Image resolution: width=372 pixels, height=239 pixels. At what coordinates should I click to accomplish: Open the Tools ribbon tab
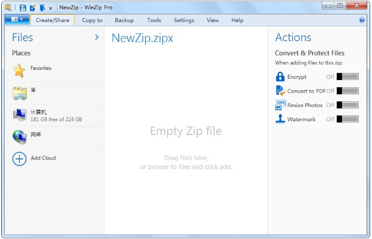point(154,20)
